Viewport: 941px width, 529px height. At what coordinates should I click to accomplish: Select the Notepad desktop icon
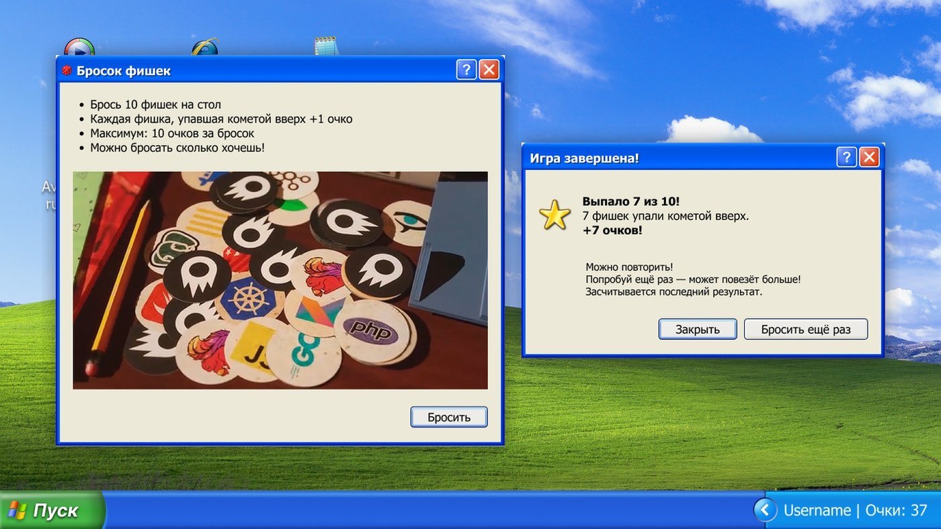(x=326, y=46)
